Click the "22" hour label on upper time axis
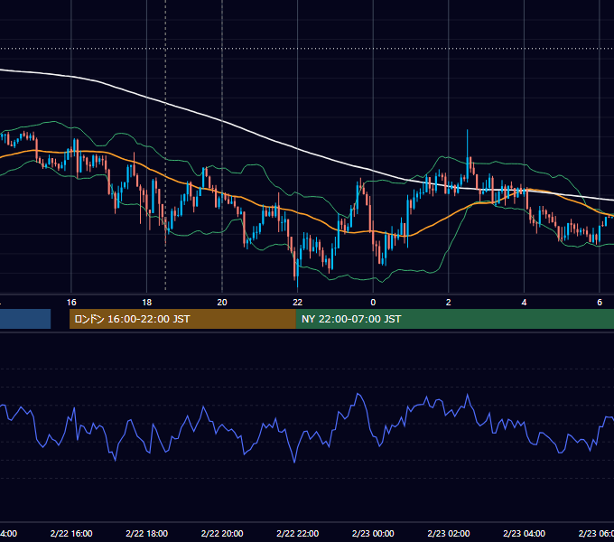The width and height of the screenshot is (614, 542). point(298,303)
